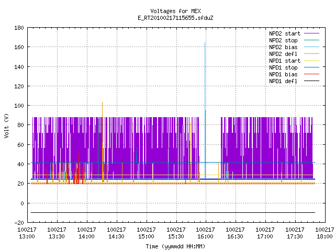The height and width of the screenshot is (251, 335).
Task: Click the black NPD1 defl line near -10 V
Action: (173, 213)
